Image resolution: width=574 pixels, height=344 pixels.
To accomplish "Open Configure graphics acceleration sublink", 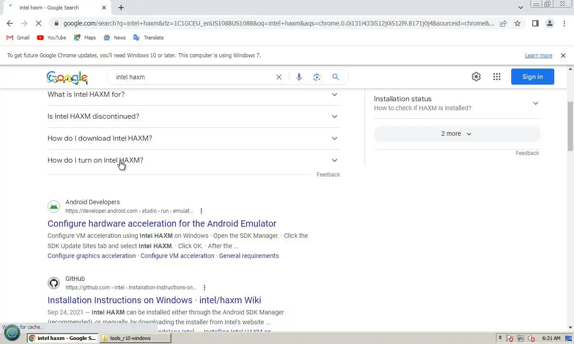I will click(91, 256).
